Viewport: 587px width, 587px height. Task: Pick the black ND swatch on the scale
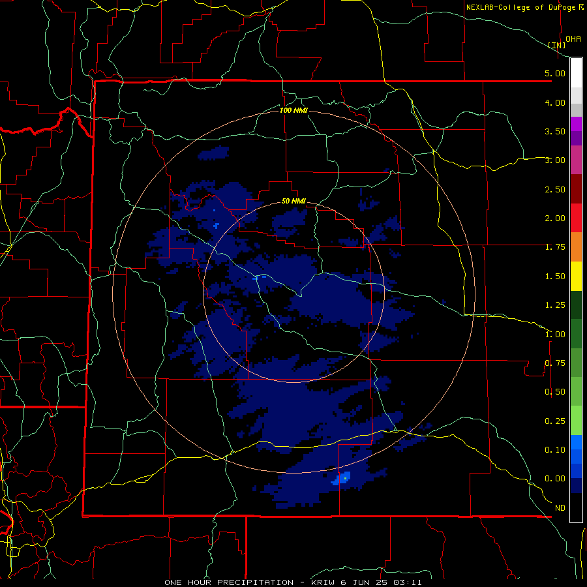pos(576,507)
